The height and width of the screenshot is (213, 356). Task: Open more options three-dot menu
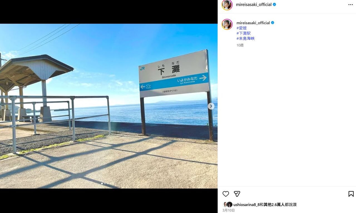pyautogui.click(x=350, y=5)
